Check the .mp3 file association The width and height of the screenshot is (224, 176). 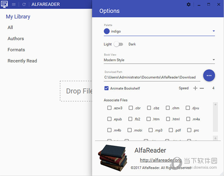click(150, 130)
